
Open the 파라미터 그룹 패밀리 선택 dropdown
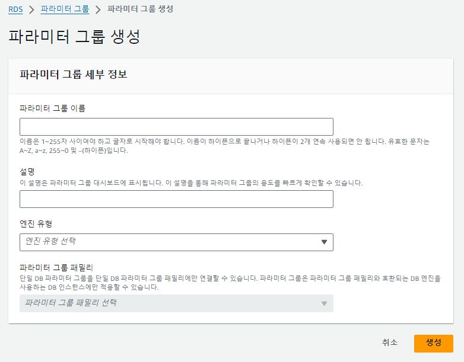click(176, 303)
